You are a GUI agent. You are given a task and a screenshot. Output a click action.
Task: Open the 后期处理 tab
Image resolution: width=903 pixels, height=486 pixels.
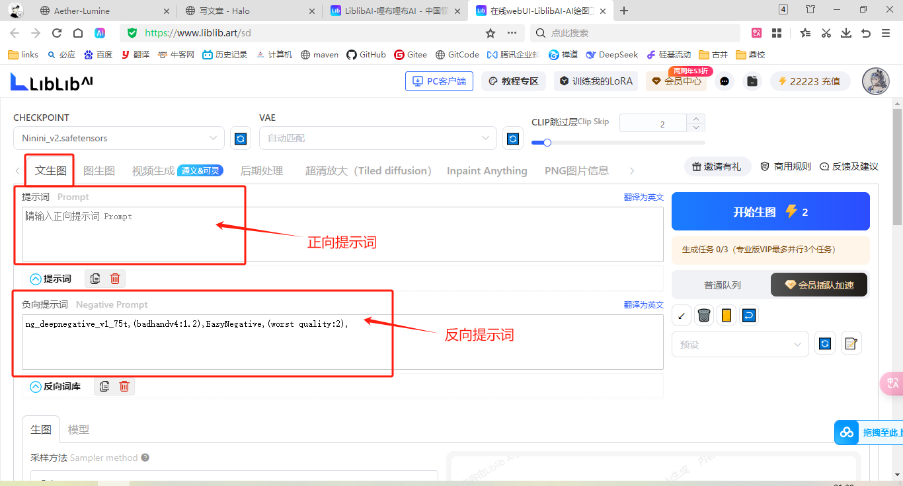[x=261, y=170]
